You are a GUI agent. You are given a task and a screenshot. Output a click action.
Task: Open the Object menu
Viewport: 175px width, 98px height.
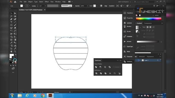point(30,2)
